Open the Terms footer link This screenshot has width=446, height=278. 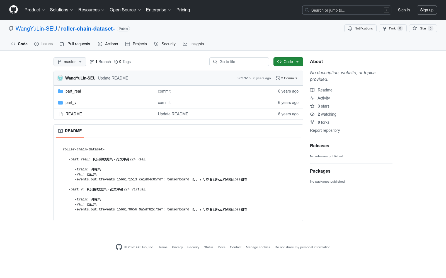163,247
